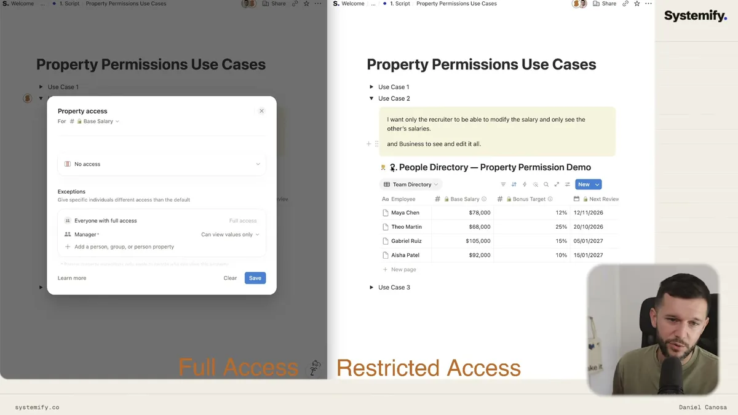Click Welcome breadcrumb in left window
This screenshot has width=738, height=415.
click(22, 4)
